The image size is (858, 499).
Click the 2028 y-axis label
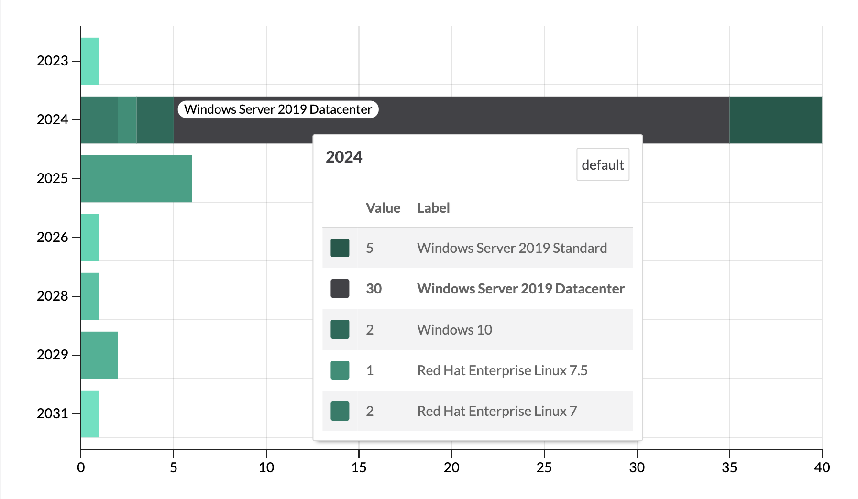tap(53, 296)
